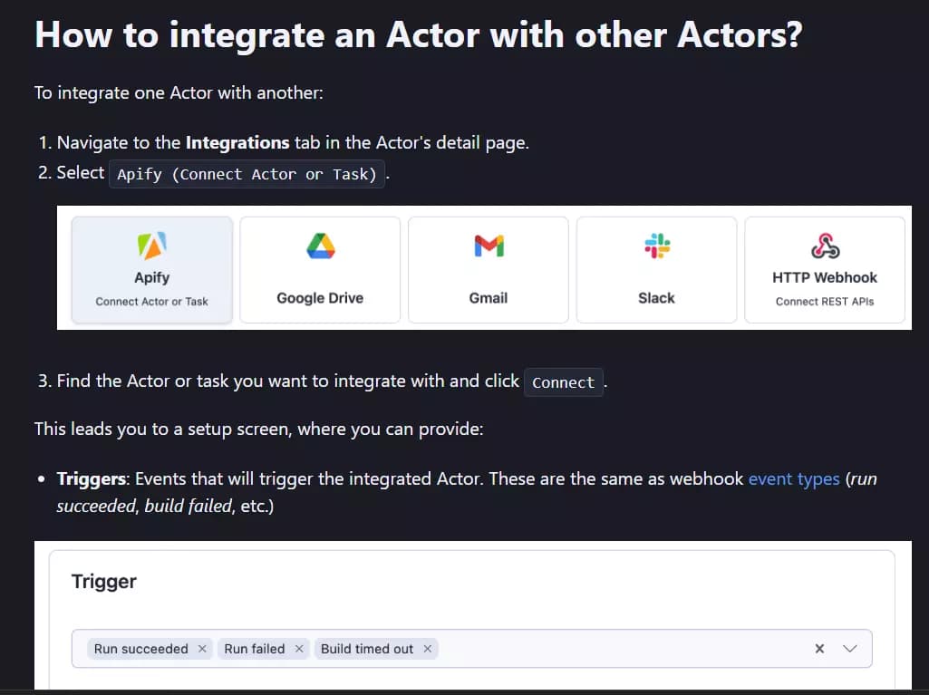Choose the Gmail integration
The height and width of the screenshot is (695, 929).
[x=488, y=269]
